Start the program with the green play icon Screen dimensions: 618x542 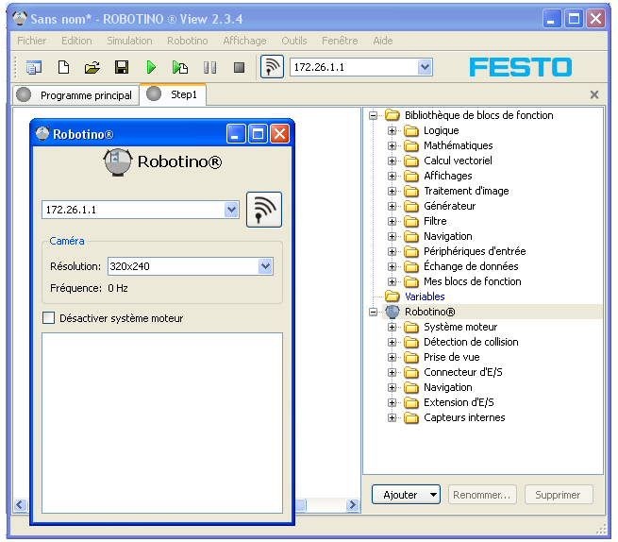pyautogui.click(x=151, y=67)
